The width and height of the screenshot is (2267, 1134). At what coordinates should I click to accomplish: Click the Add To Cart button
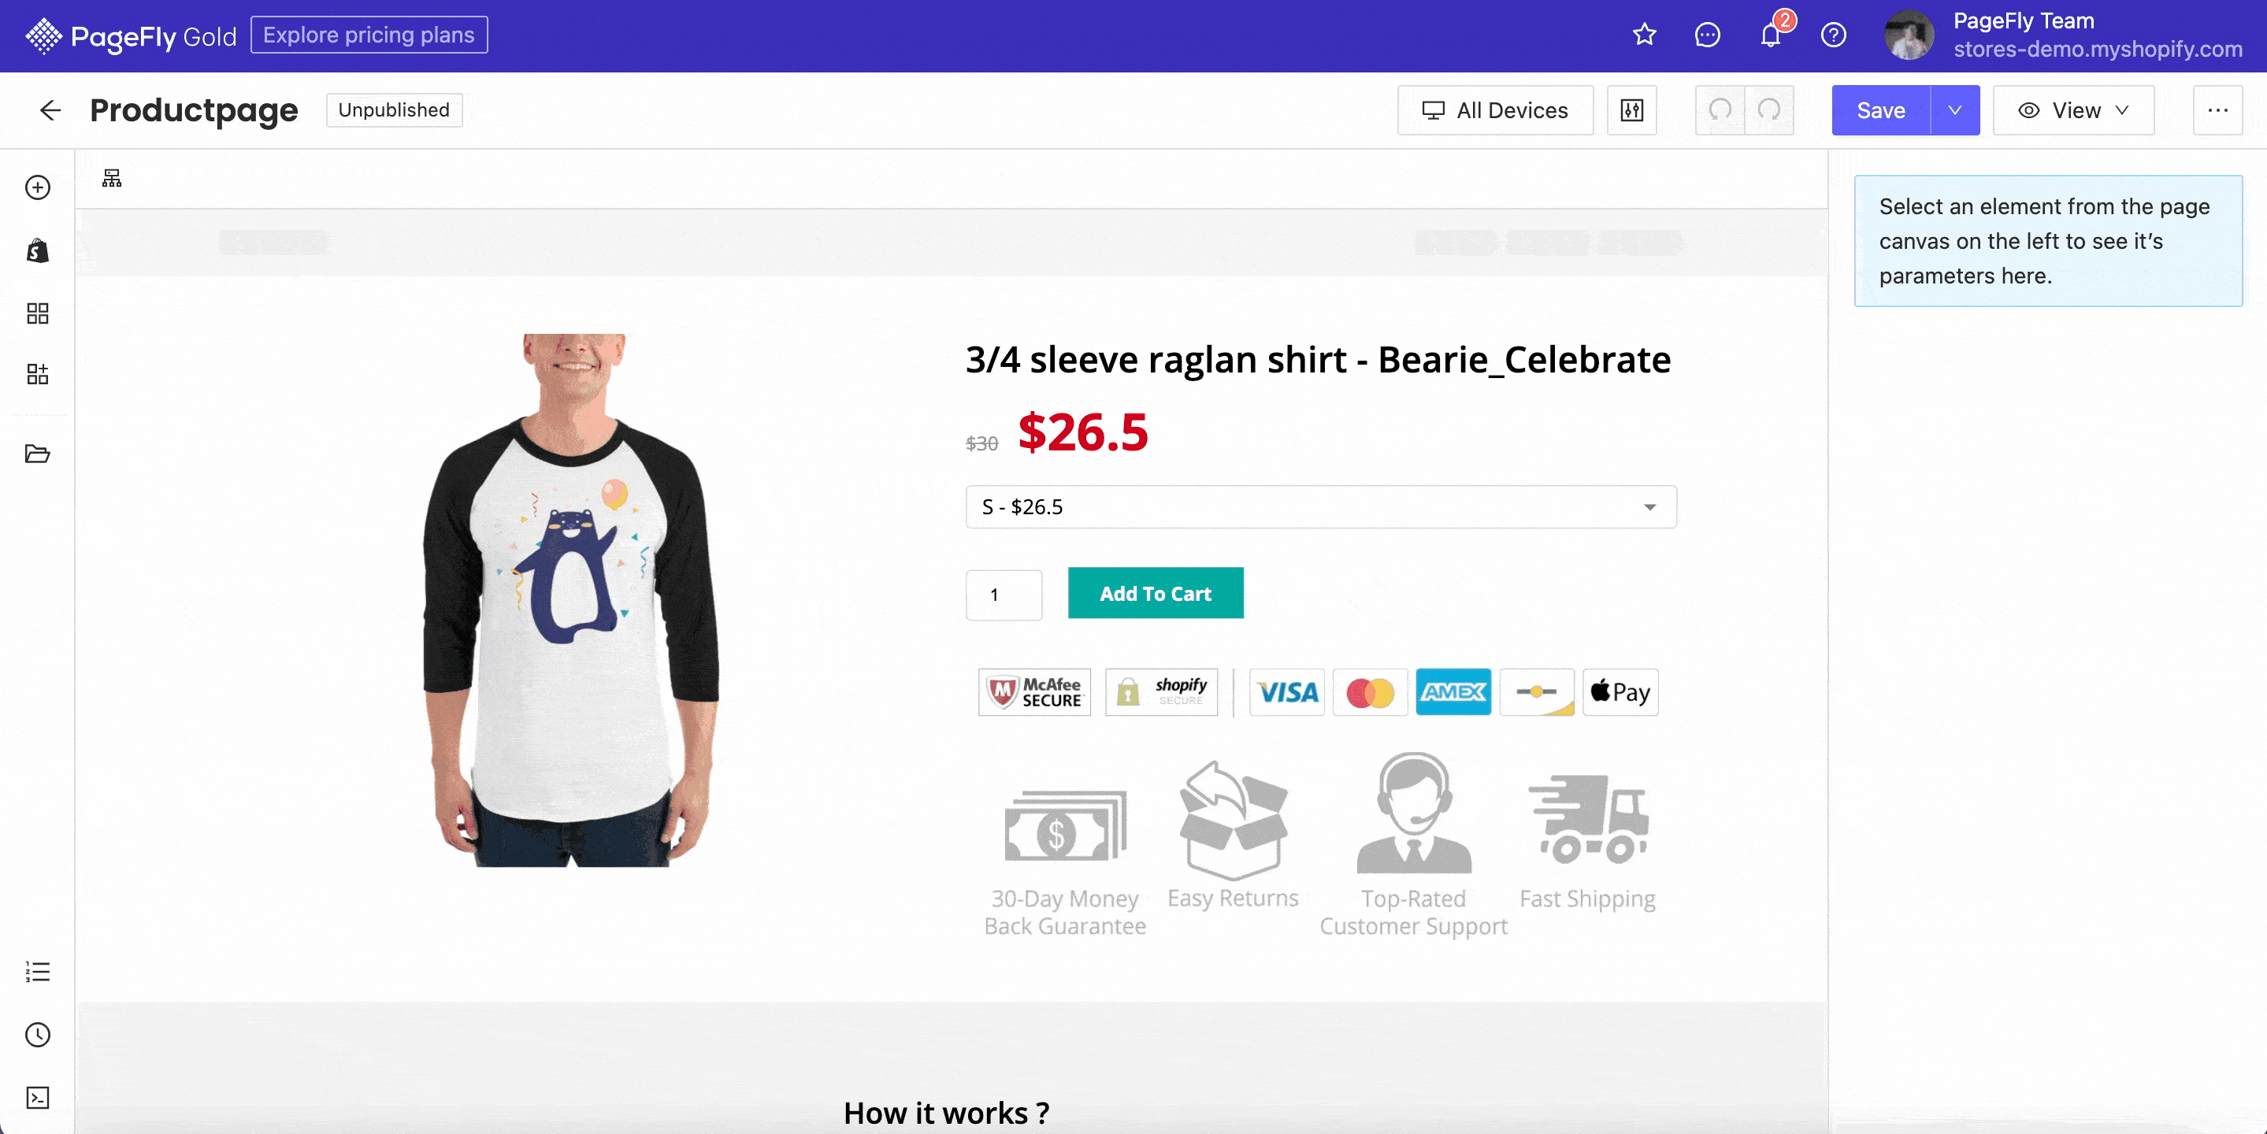click(1155, 593)
